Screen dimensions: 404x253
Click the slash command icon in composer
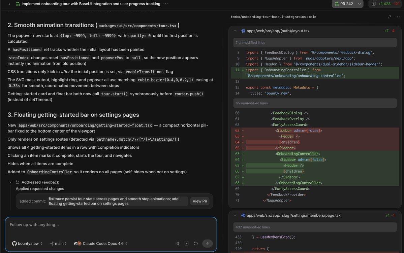tap(187, 244)
